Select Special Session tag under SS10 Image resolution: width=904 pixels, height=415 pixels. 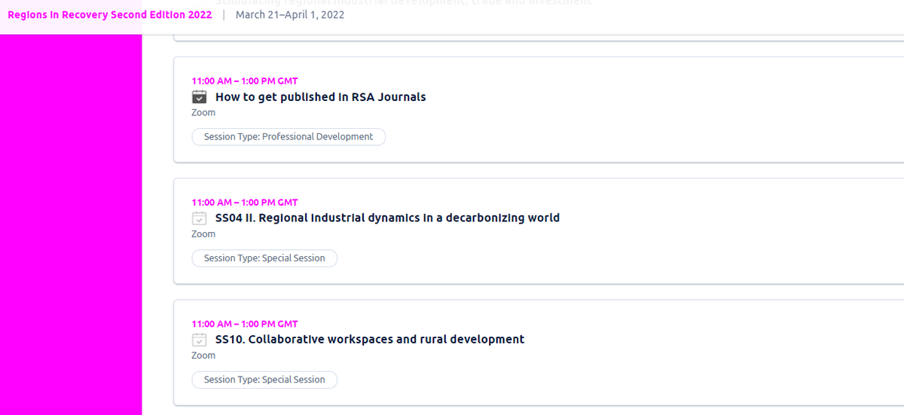pyautogui.click(x=264, y=380)
